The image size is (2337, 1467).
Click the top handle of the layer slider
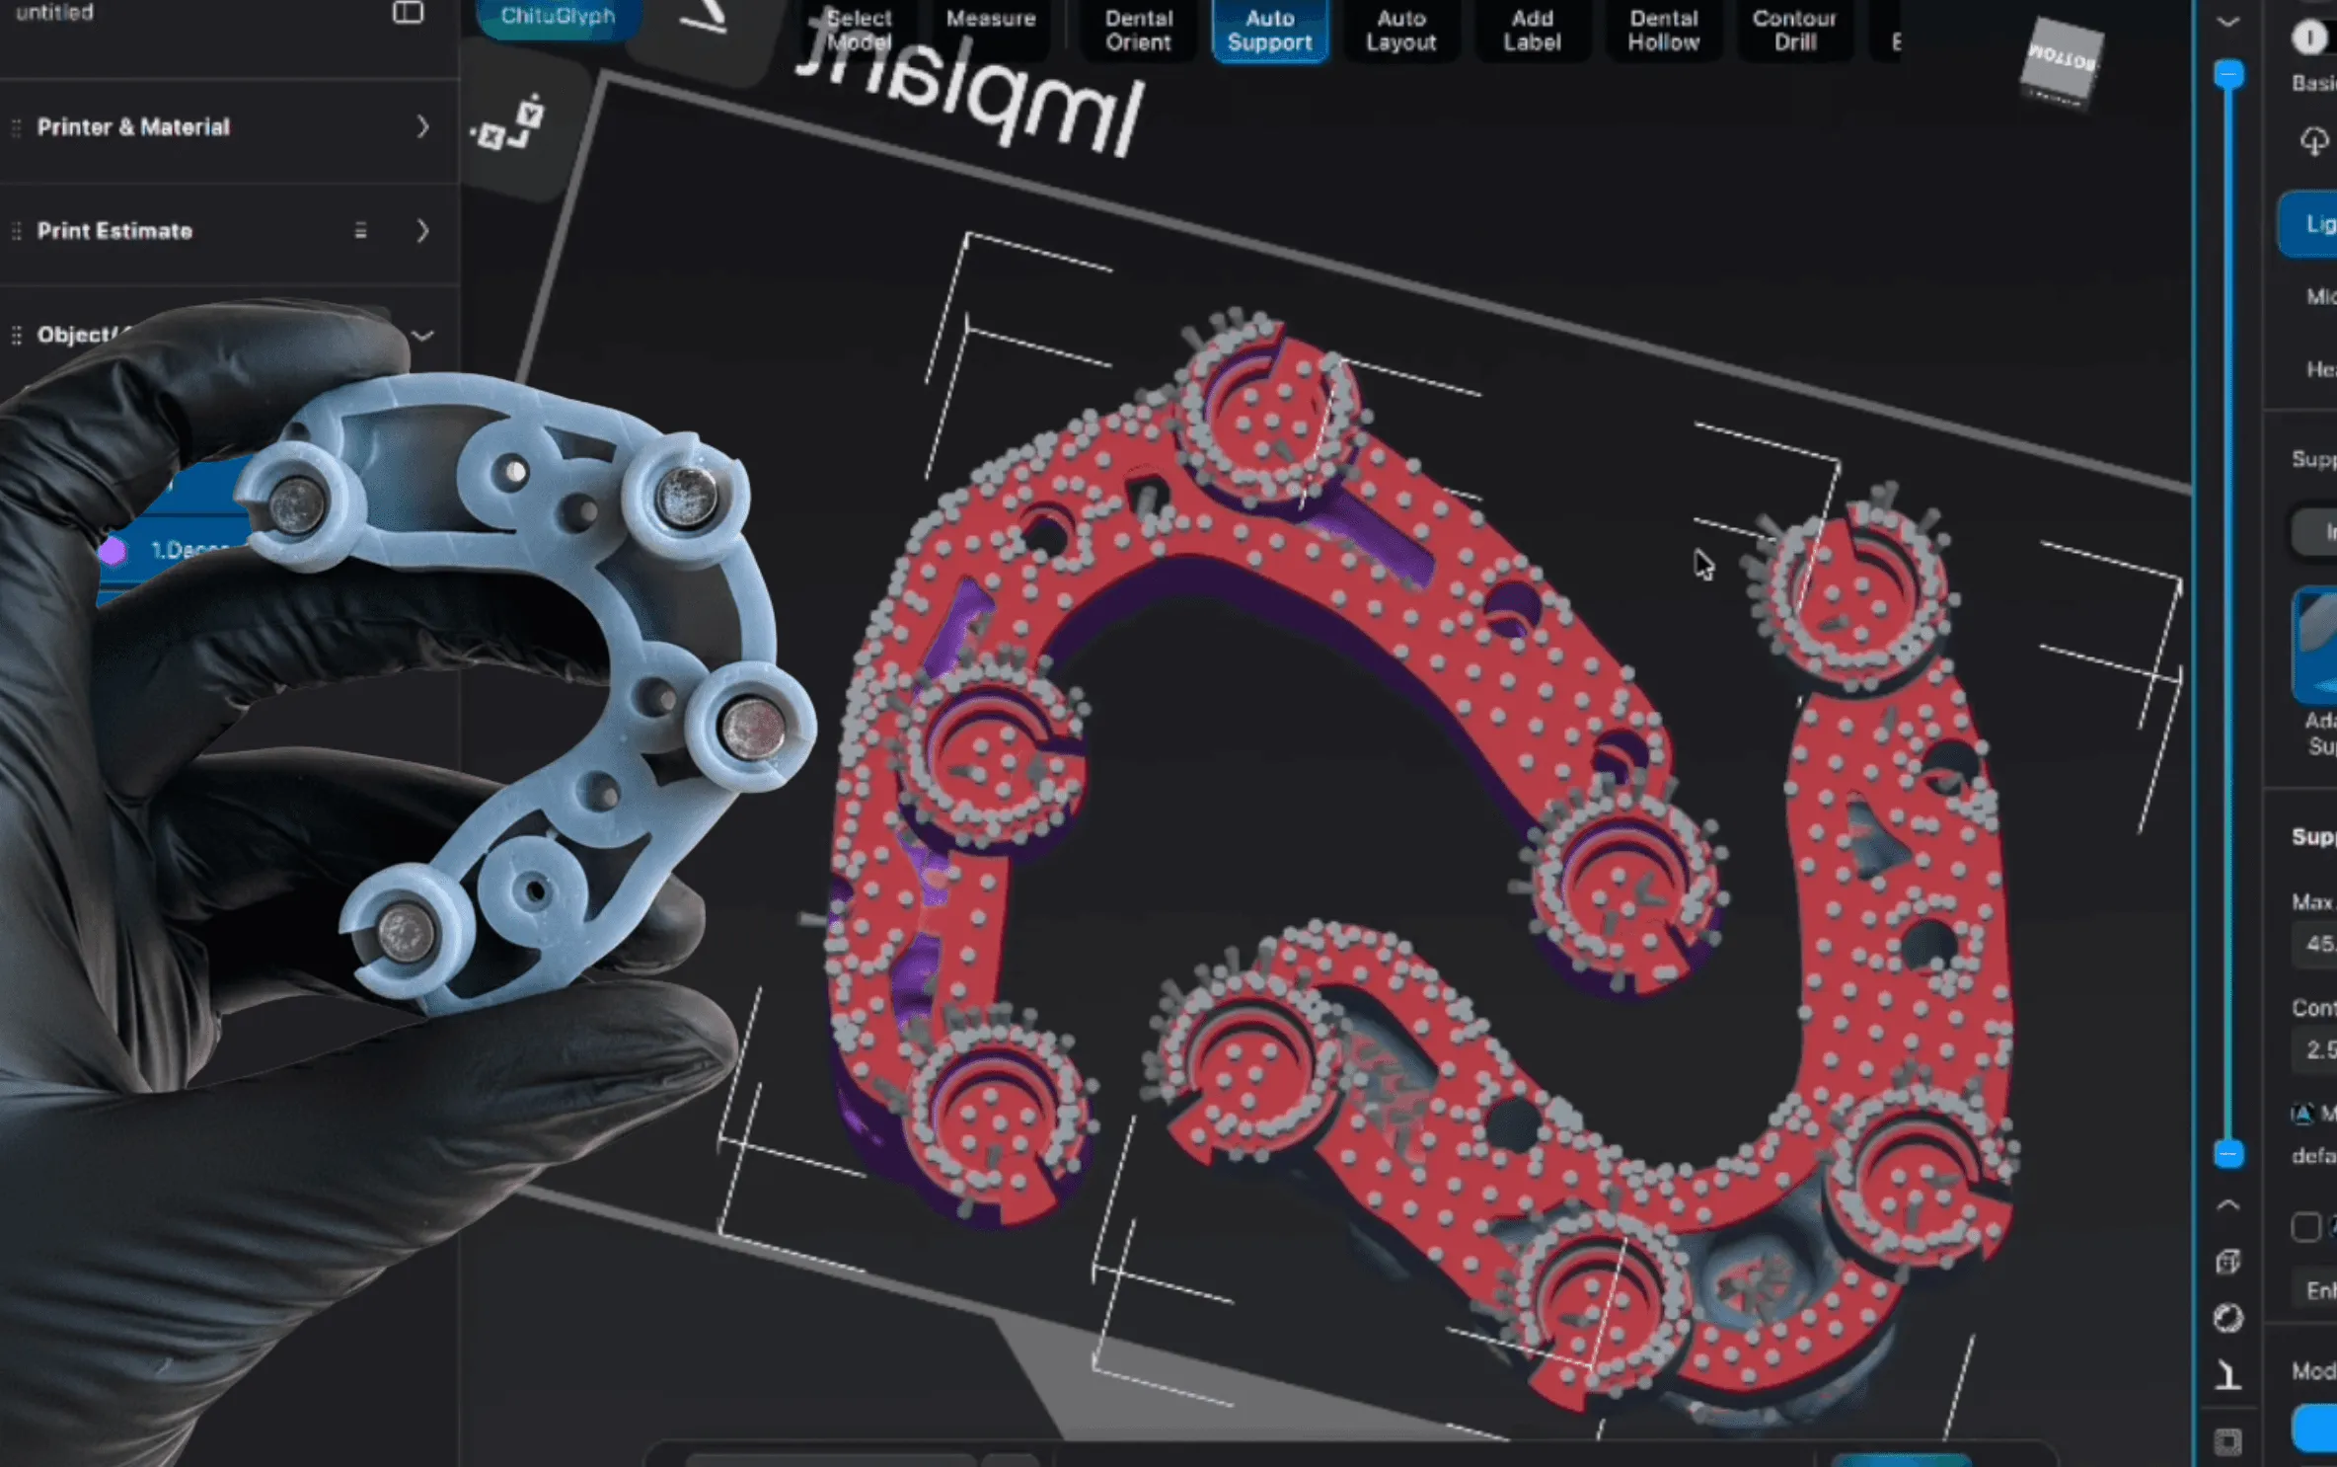[2227, 75]
